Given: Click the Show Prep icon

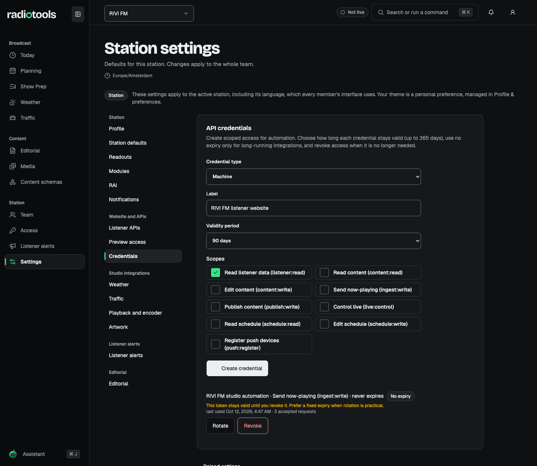Looking at the screenshot, I should point(13,86).
